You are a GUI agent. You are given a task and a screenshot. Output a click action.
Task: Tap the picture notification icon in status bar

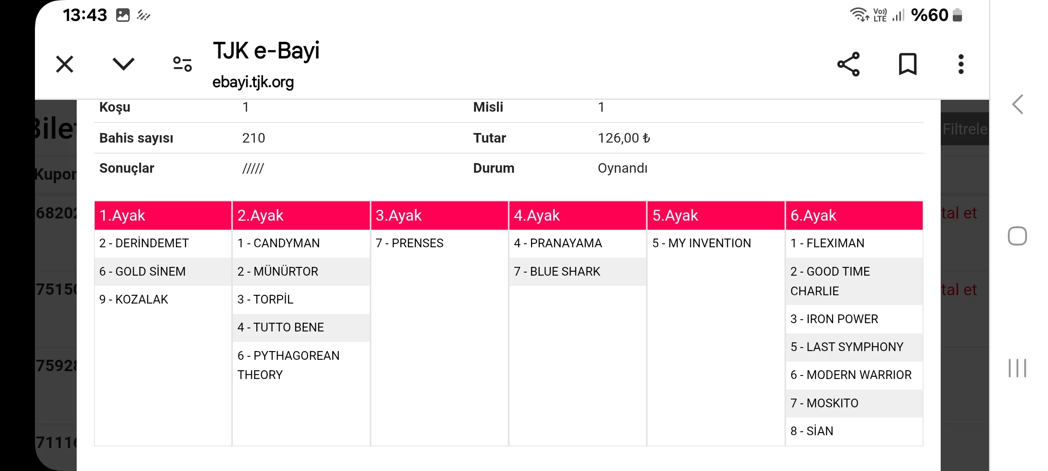click(x=123, y=15)
